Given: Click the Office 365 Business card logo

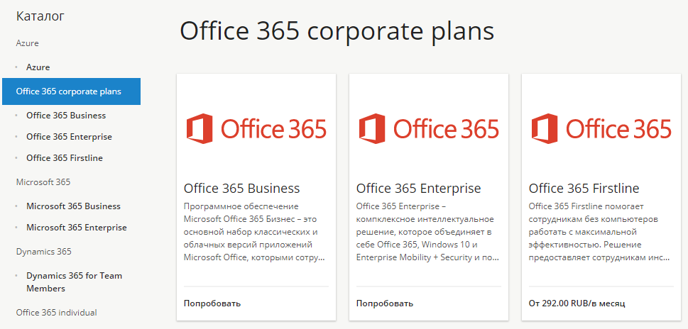Looking at the screenshot, I should 256,128.
